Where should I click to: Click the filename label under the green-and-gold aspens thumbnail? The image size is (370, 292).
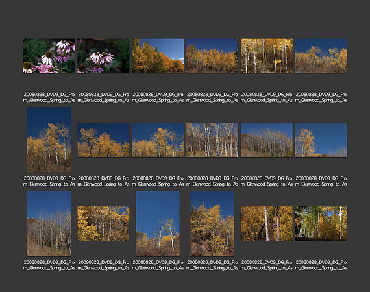coord(321,265)
